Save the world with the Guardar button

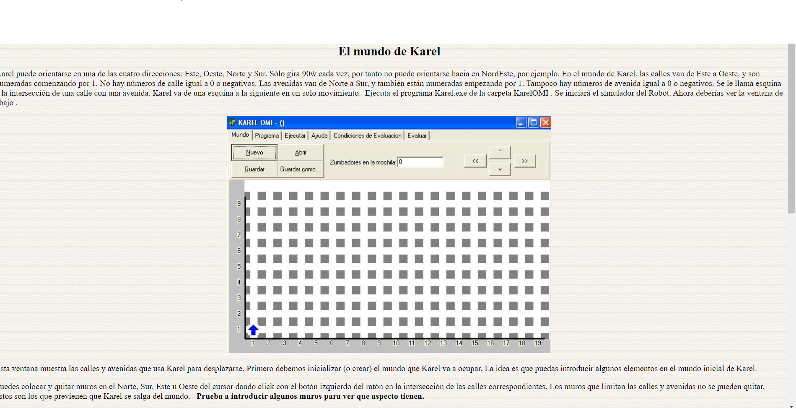[254, 169]
